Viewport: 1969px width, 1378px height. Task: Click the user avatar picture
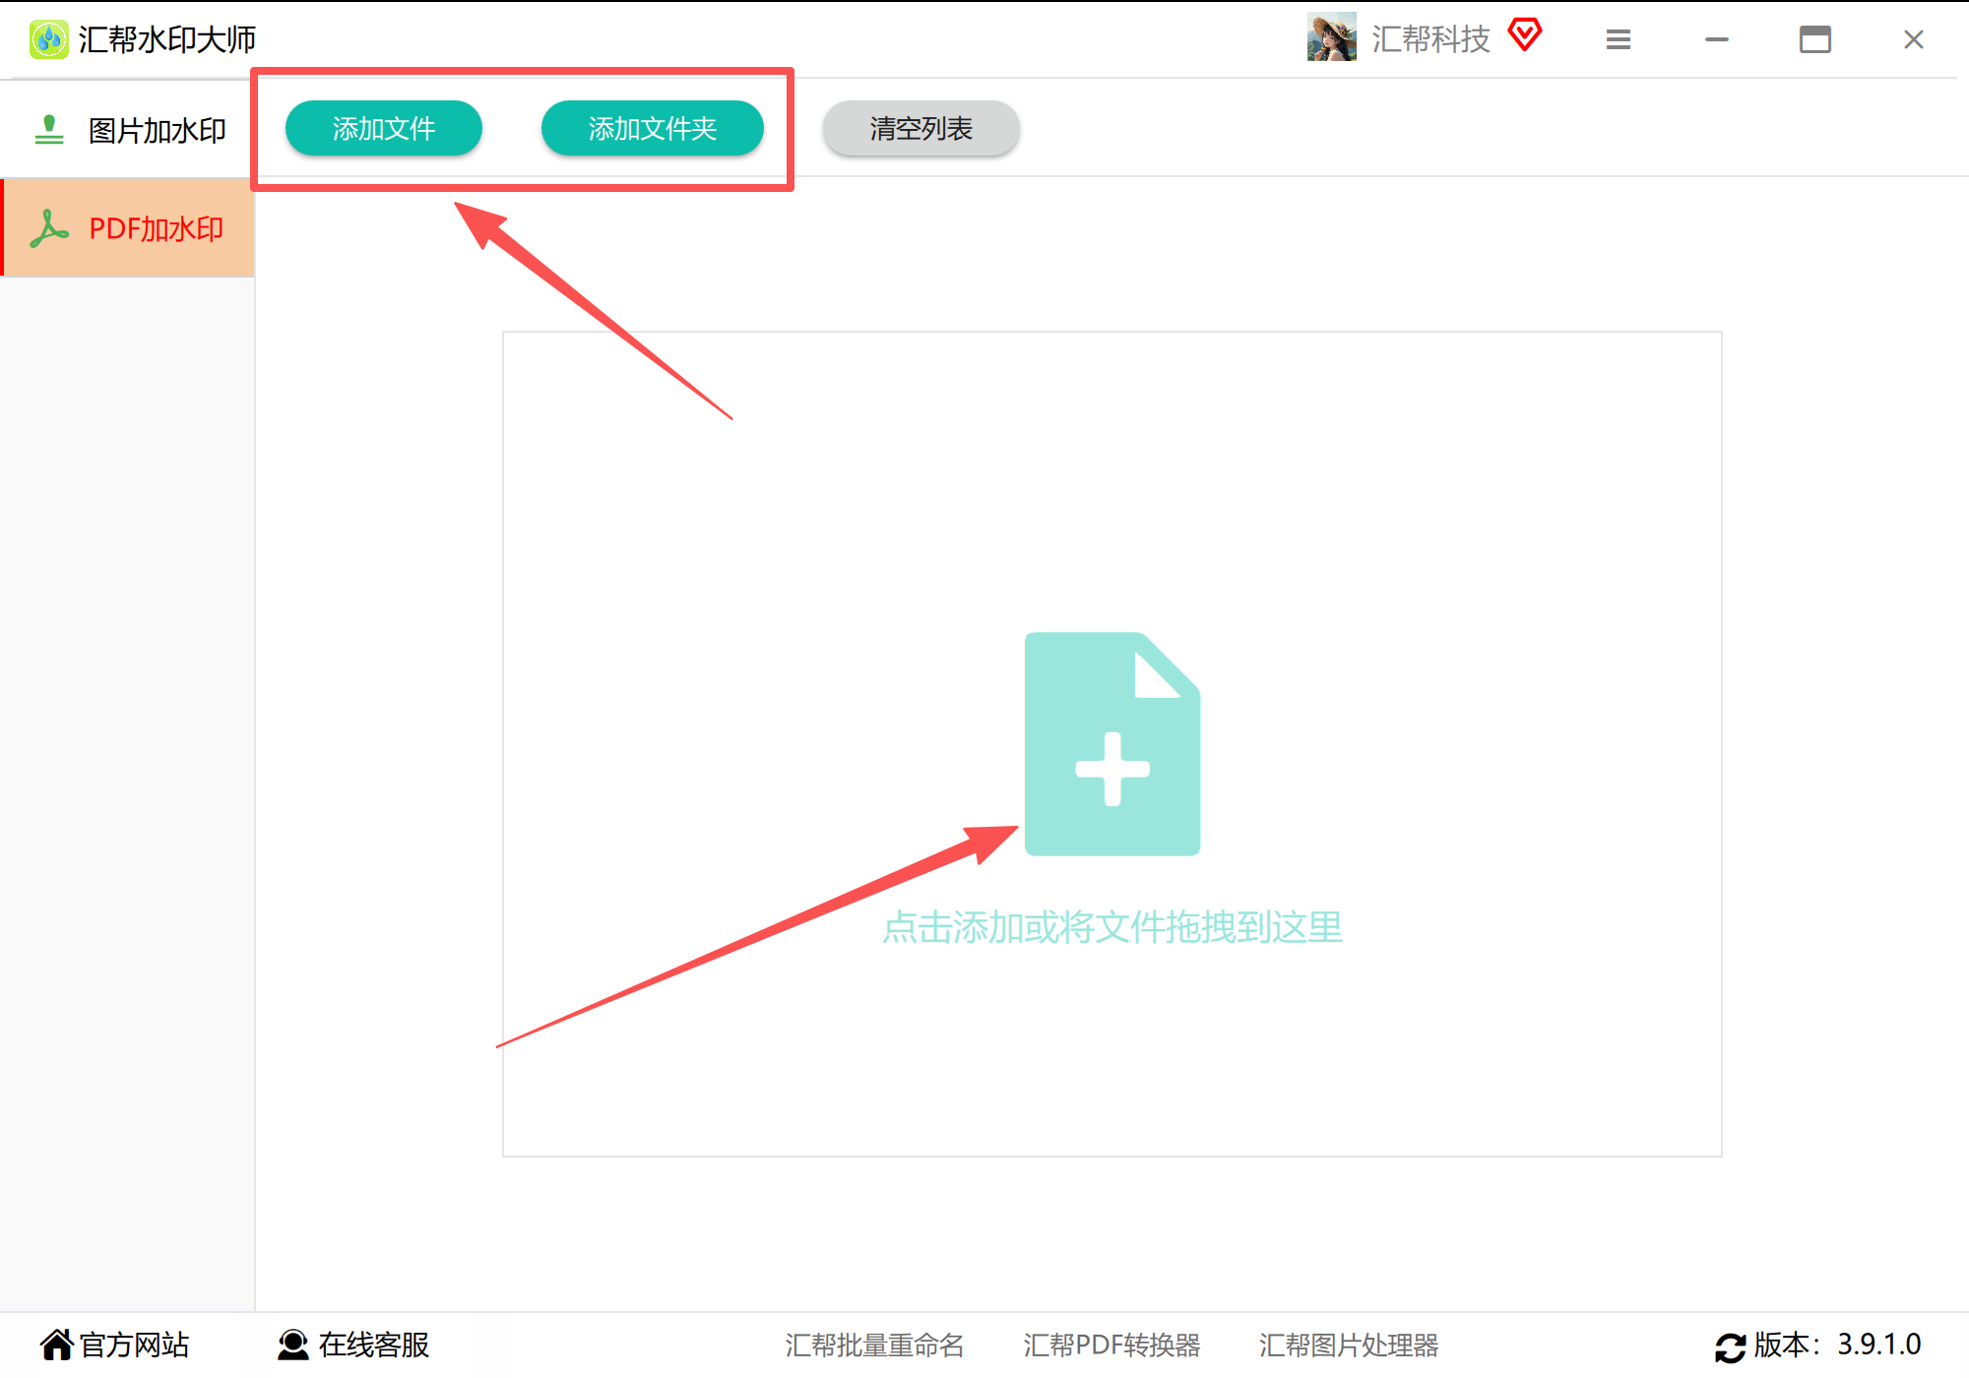(x=1331, y=39)
